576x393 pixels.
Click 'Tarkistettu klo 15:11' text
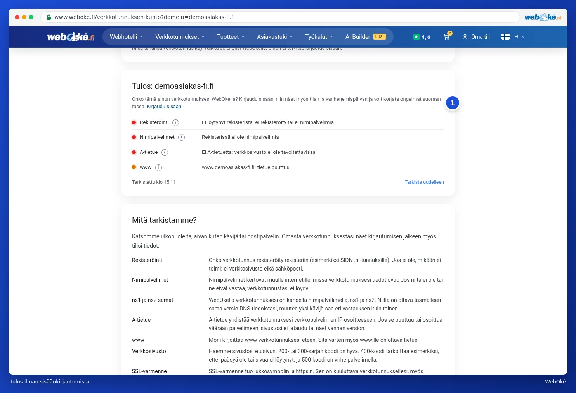point(154,182)
